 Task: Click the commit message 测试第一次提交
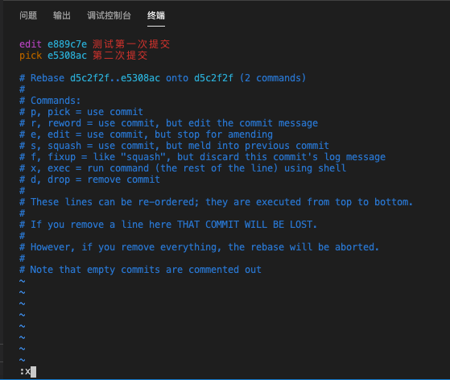coord(131,44)
